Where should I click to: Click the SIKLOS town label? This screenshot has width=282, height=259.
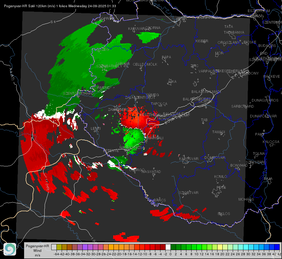224,214
